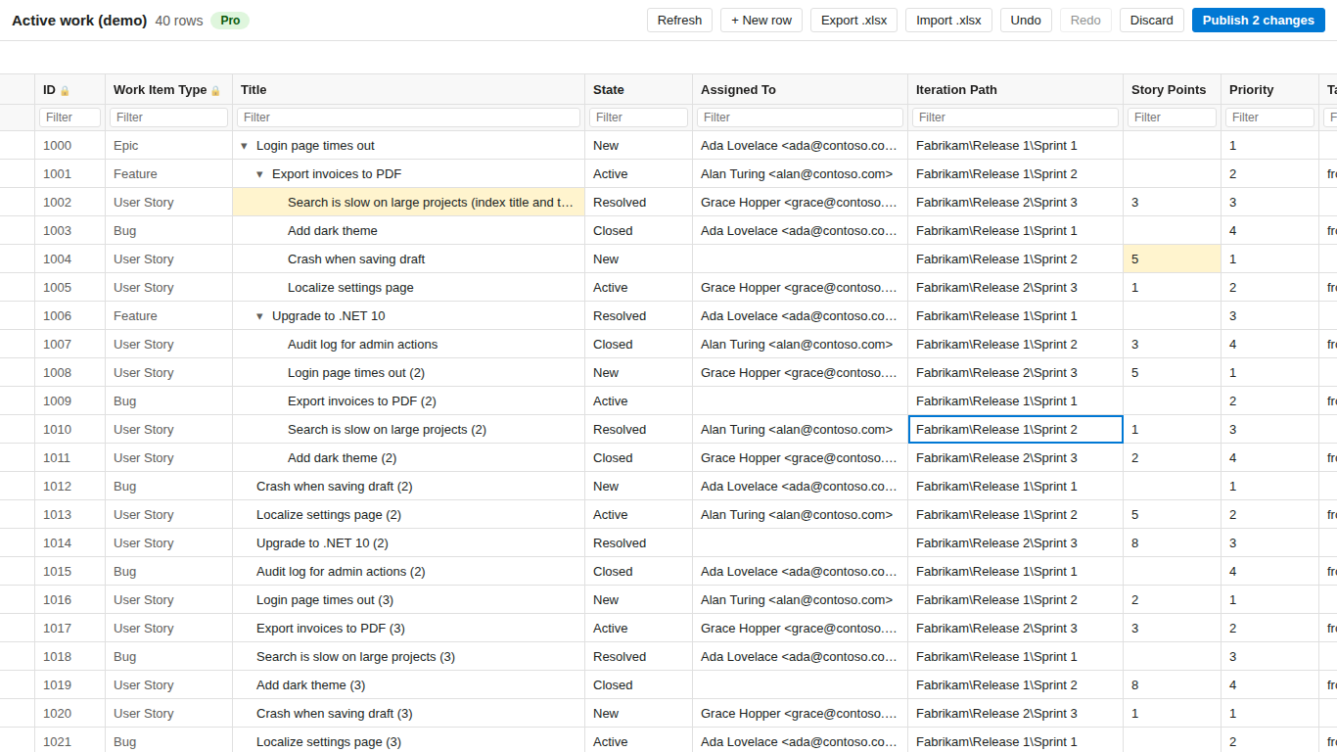Click 'Localize settings page' in row 1005
Screen dimensions: 1337x752
350,288
